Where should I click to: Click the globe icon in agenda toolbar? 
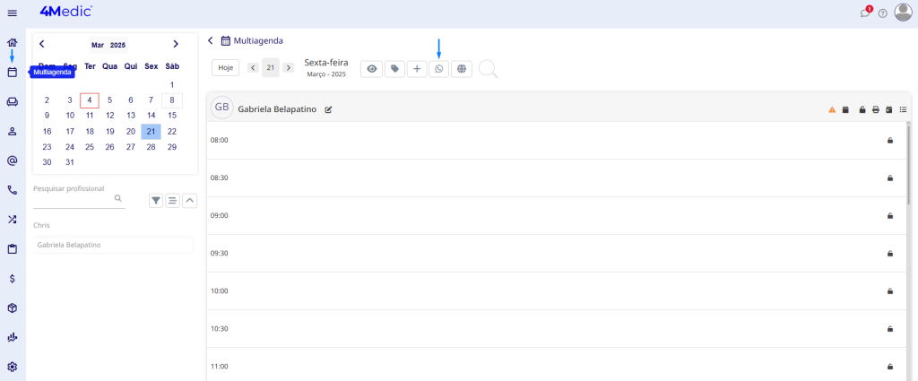tap(462, 68)
